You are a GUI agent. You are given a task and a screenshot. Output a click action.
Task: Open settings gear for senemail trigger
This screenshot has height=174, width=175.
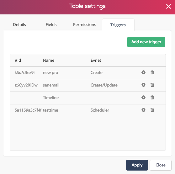point(143,85)
